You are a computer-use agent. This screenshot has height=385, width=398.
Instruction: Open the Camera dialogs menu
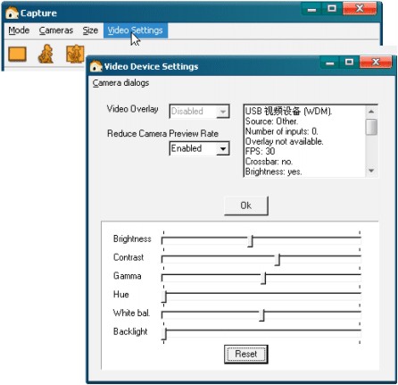(120, 83)
